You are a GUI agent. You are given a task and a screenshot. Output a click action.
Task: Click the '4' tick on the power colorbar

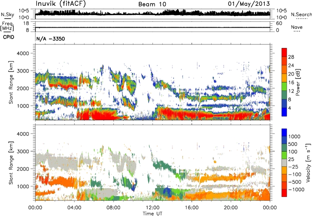tap(289, 108)
